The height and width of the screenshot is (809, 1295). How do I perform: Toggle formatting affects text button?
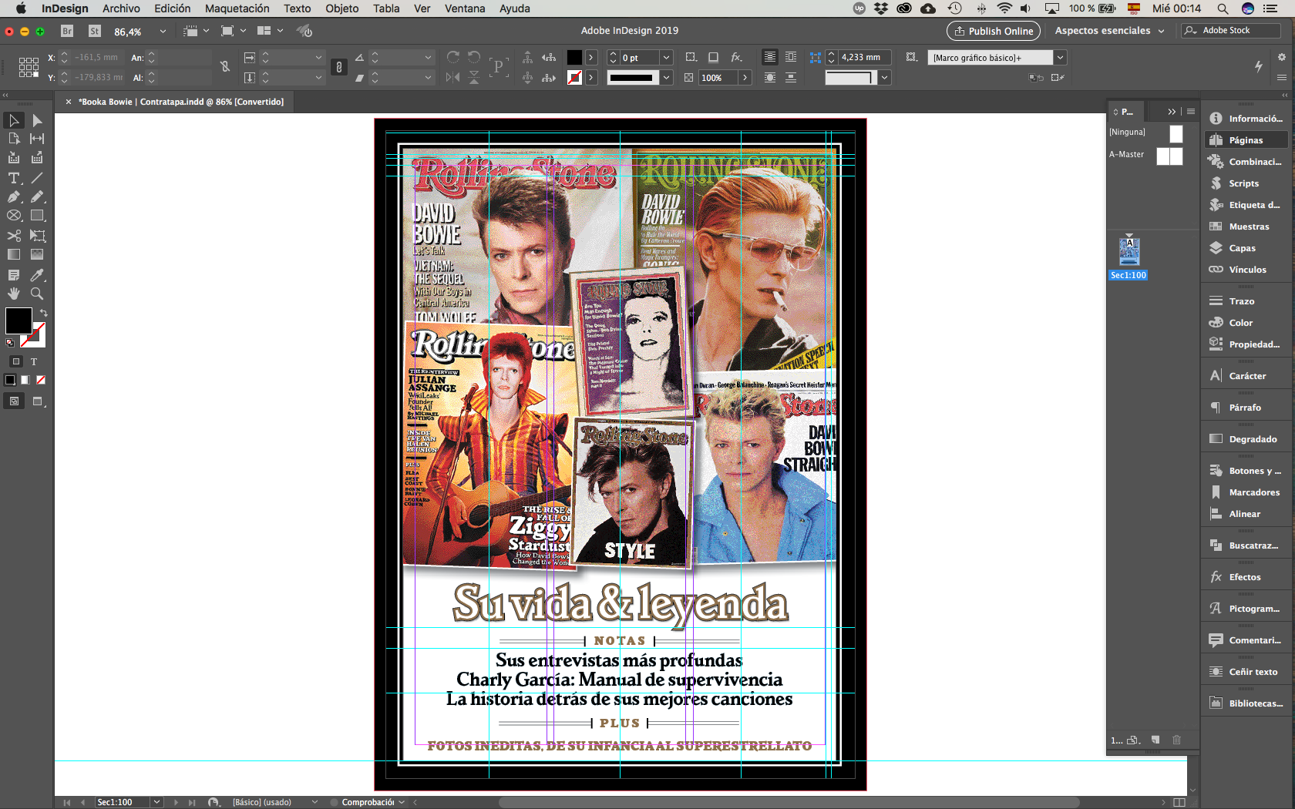[x=34, y=361]
